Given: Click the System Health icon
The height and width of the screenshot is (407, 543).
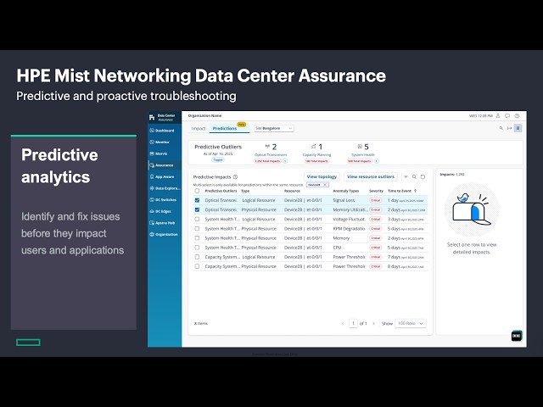Looking at the screenshot, I should click(x=360, y=146).
